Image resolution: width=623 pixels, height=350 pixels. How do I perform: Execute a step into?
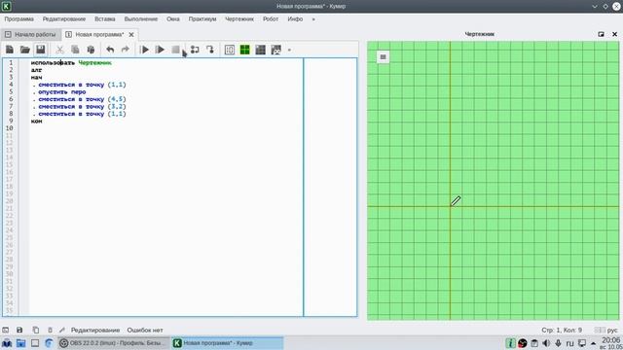(210, 50)
